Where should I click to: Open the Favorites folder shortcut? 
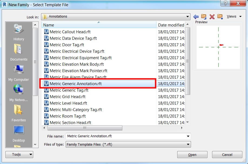(18, 110)
